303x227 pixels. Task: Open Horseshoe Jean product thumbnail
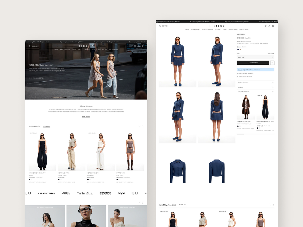[x=101, y=151]
